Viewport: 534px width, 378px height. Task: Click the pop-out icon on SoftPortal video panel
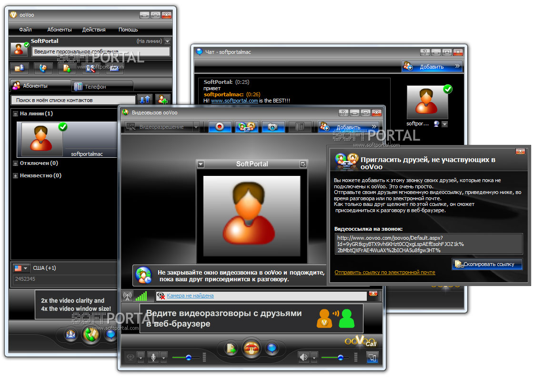tap(303, 164)
